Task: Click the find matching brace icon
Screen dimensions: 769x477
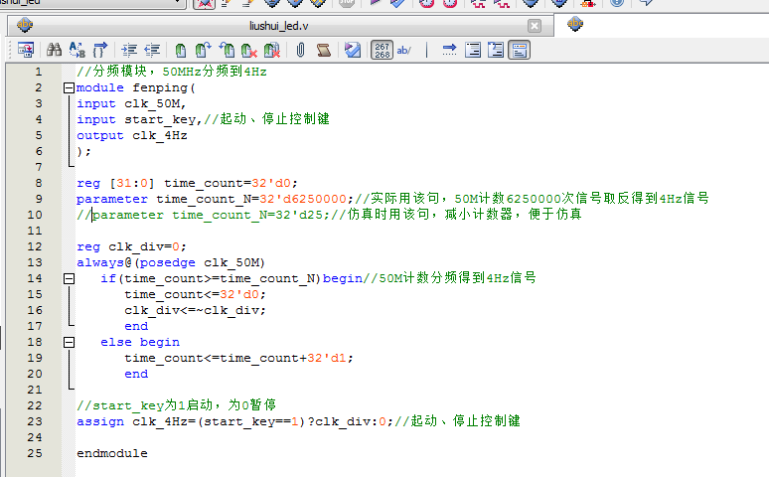Action: point(99,49)
